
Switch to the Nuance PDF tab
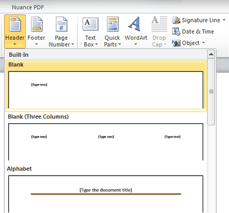[x=28, y=7]
